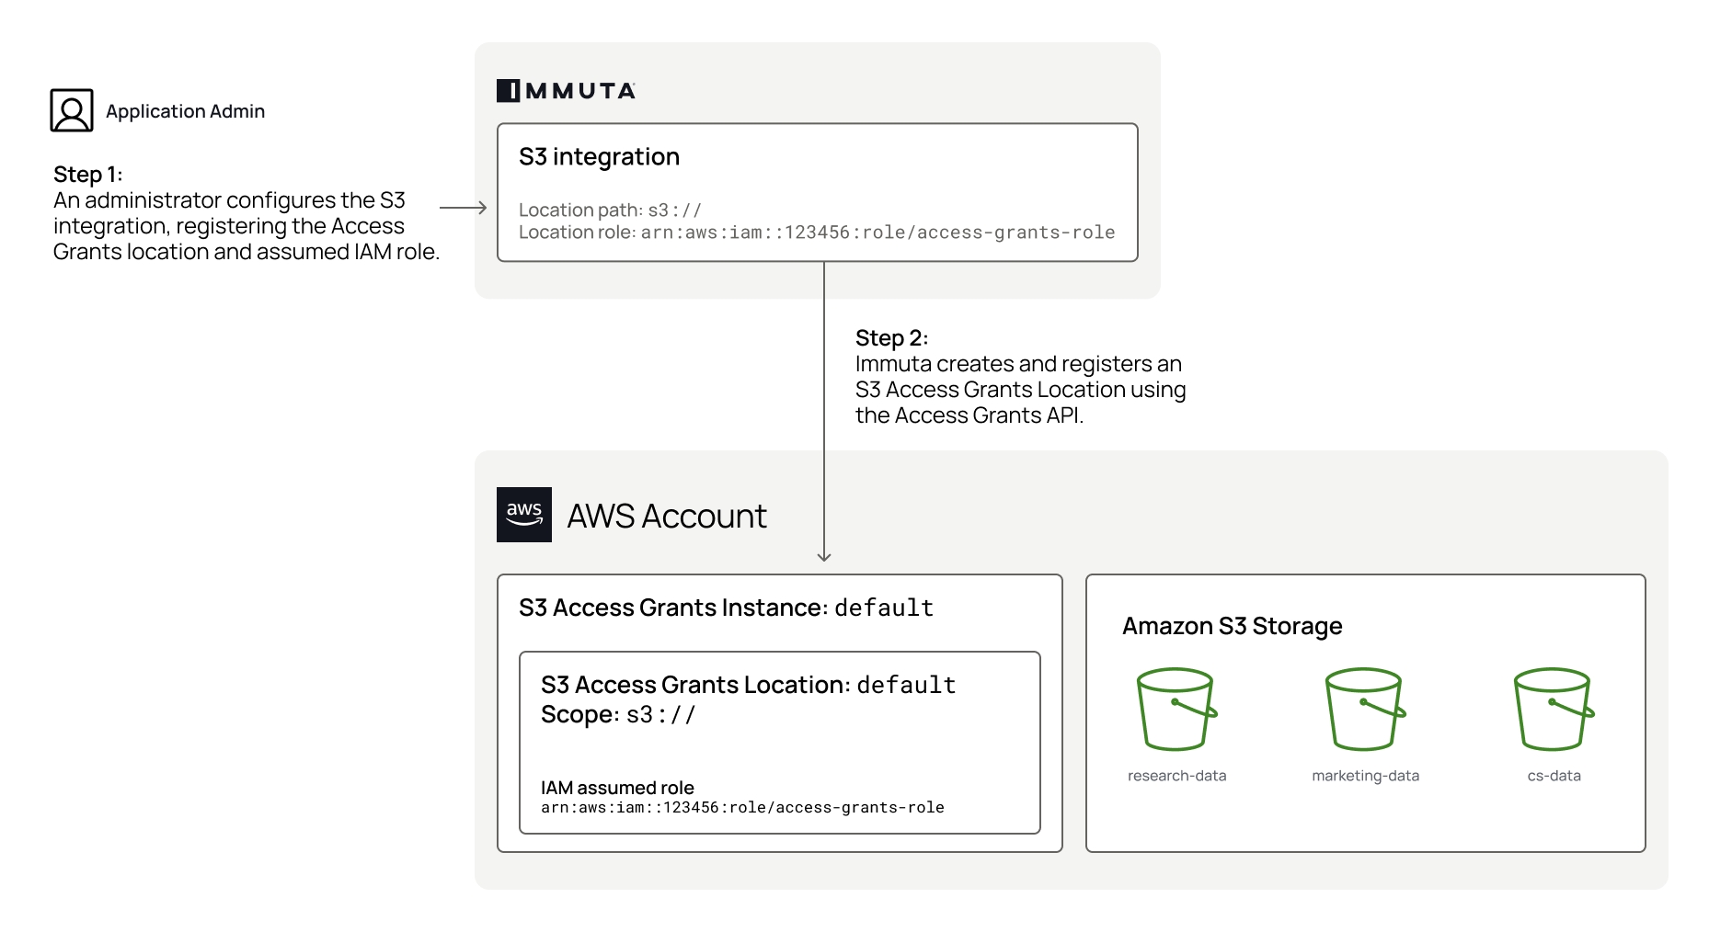Click the S3 Access Grants Instance heading
Screen dimensions: 1709x932
tap(726, 608)
